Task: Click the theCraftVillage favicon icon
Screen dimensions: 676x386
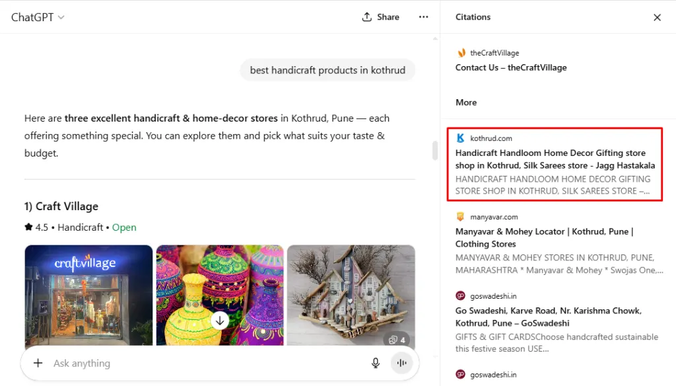Action: [x=461, y=53]
